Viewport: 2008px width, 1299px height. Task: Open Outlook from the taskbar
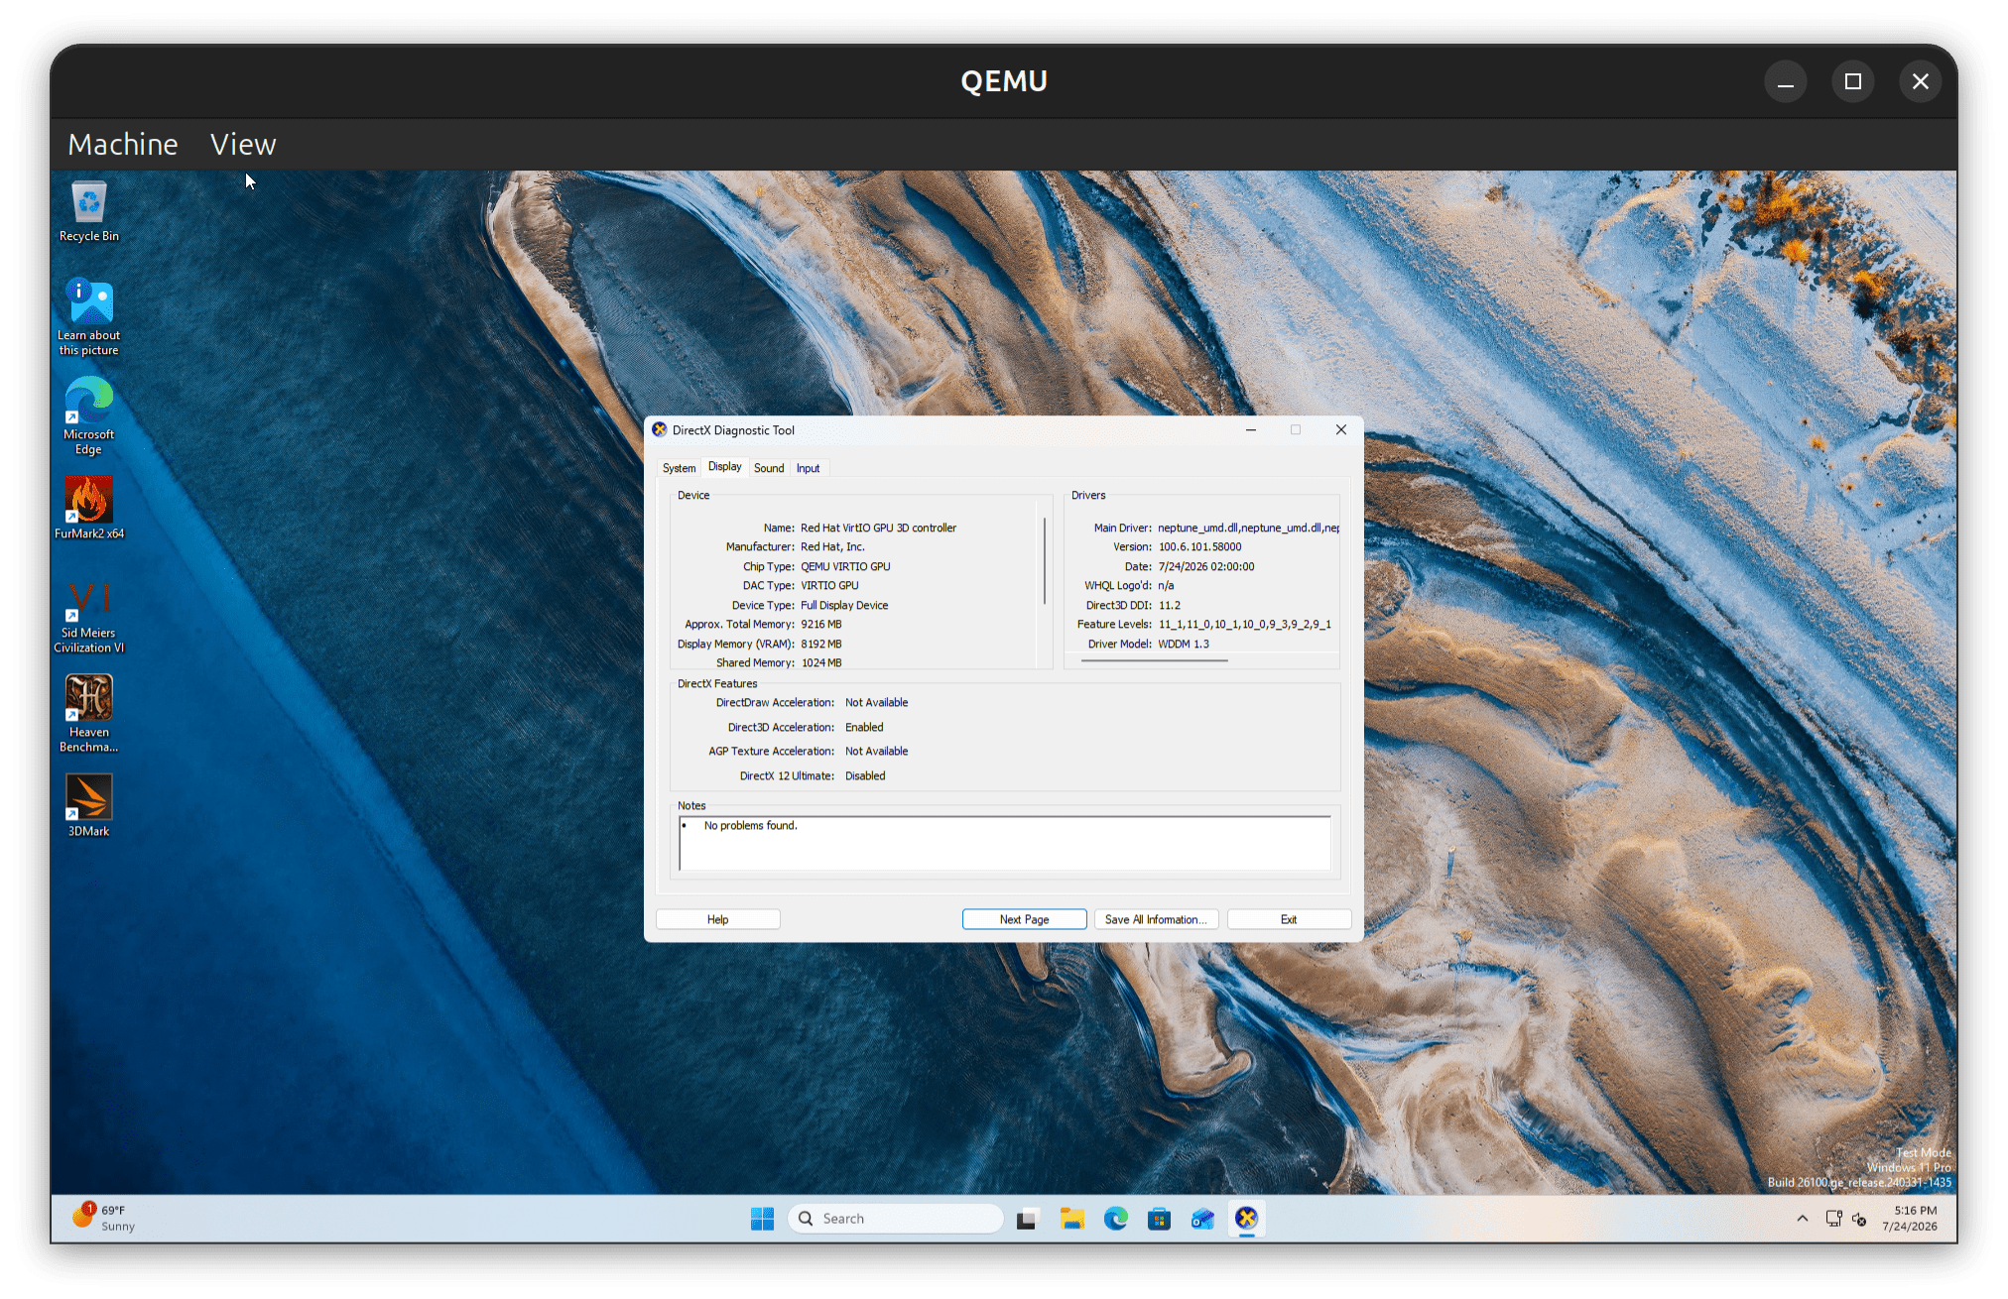tap(1202, 1219)
